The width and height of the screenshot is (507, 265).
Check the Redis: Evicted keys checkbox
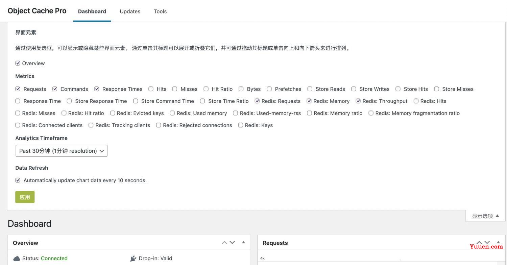(113, 113)
